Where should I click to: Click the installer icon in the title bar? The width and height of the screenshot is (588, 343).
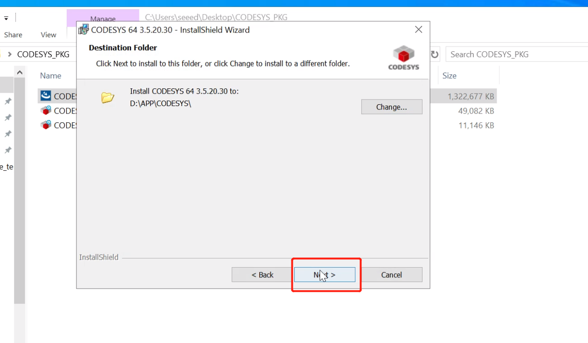(x=83, y=30)
